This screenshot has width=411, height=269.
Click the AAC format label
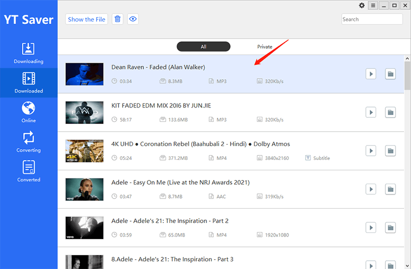point(221,196)
